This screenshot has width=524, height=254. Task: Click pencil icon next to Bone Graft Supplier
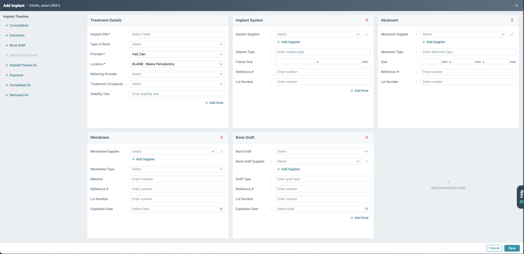click(x=367, y=161)
